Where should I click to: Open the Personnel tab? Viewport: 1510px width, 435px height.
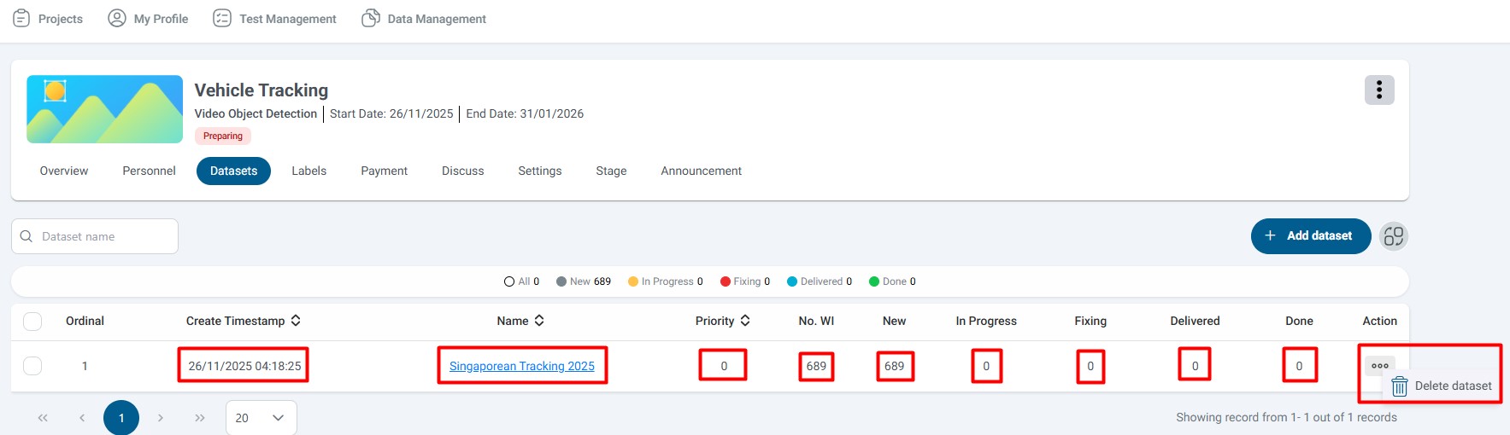tap(149, 171)
